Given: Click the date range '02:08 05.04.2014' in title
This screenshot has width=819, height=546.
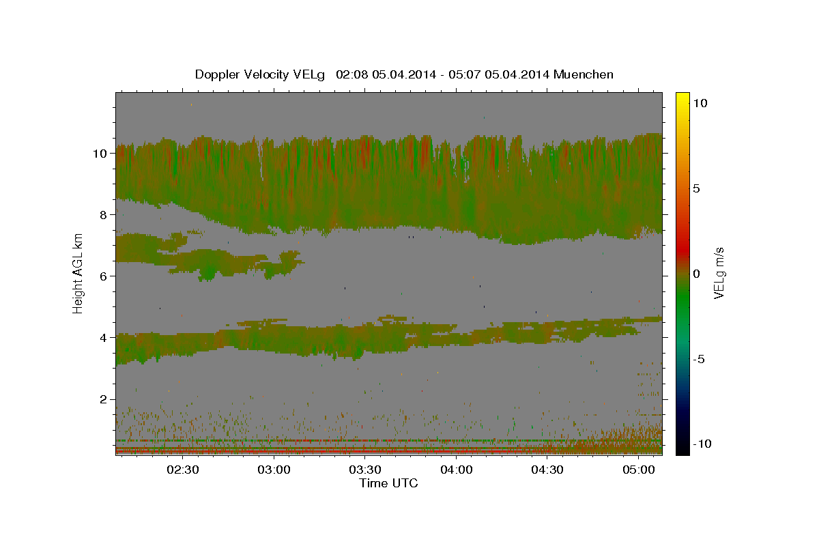Looking at the screenshot, I should tap(385, 74).
